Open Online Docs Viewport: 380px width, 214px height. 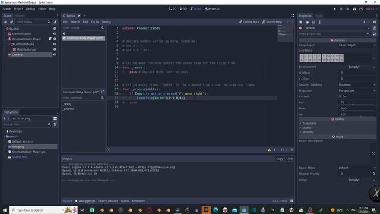249,22
